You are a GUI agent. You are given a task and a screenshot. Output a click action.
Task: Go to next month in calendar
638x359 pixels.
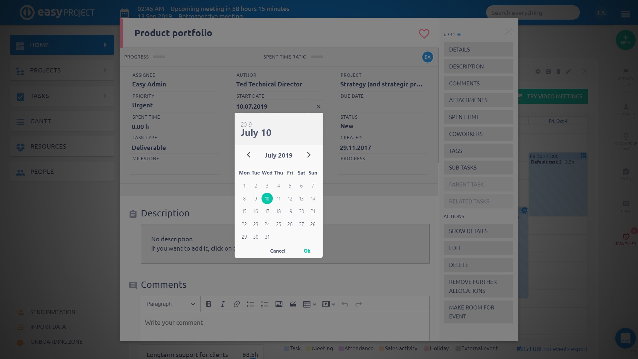308,155
